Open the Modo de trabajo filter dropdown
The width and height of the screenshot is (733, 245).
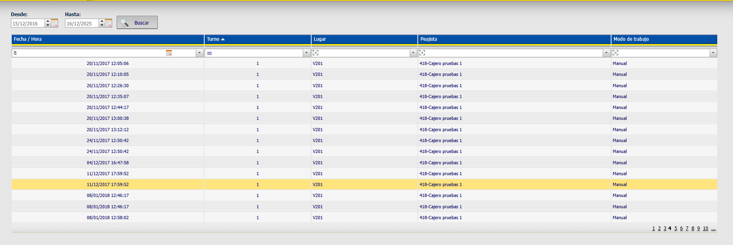(713, 53)
